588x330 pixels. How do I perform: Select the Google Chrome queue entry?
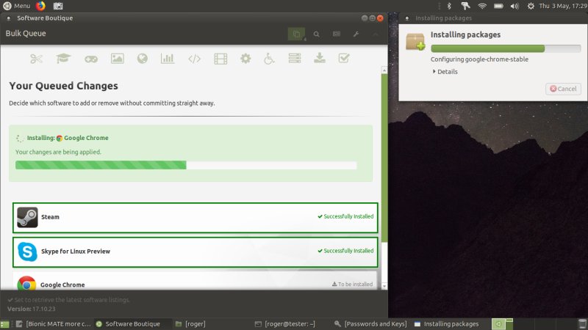point(195,282)
